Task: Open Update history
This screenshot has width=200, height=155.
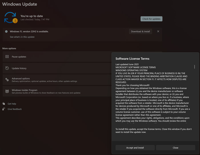Action: point(57,68)
